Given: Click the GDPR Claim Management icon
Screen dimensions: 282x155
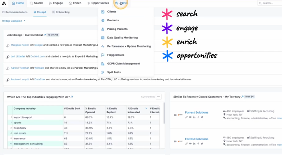Looking at the screenshot, I should tap(103, 64).
